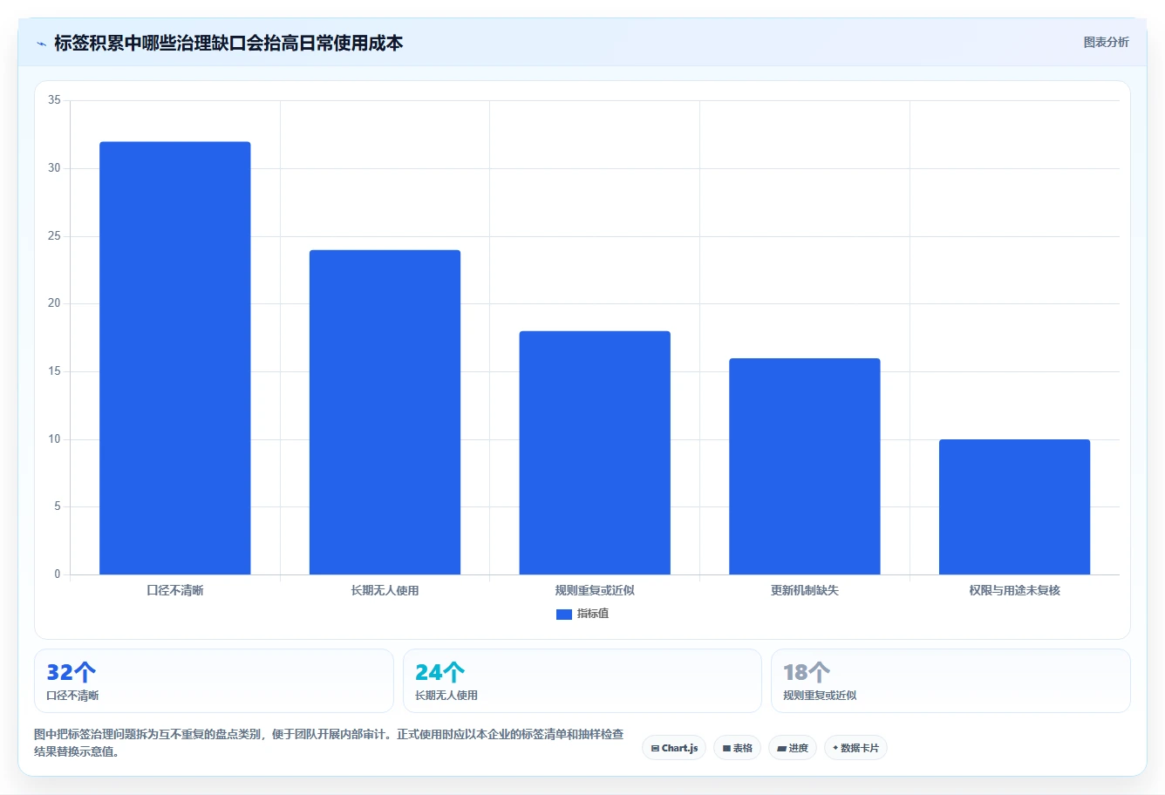Click the 口径不清晰 bar in the chart
The image size is (1165, 795).
click(x=174, y=358)
